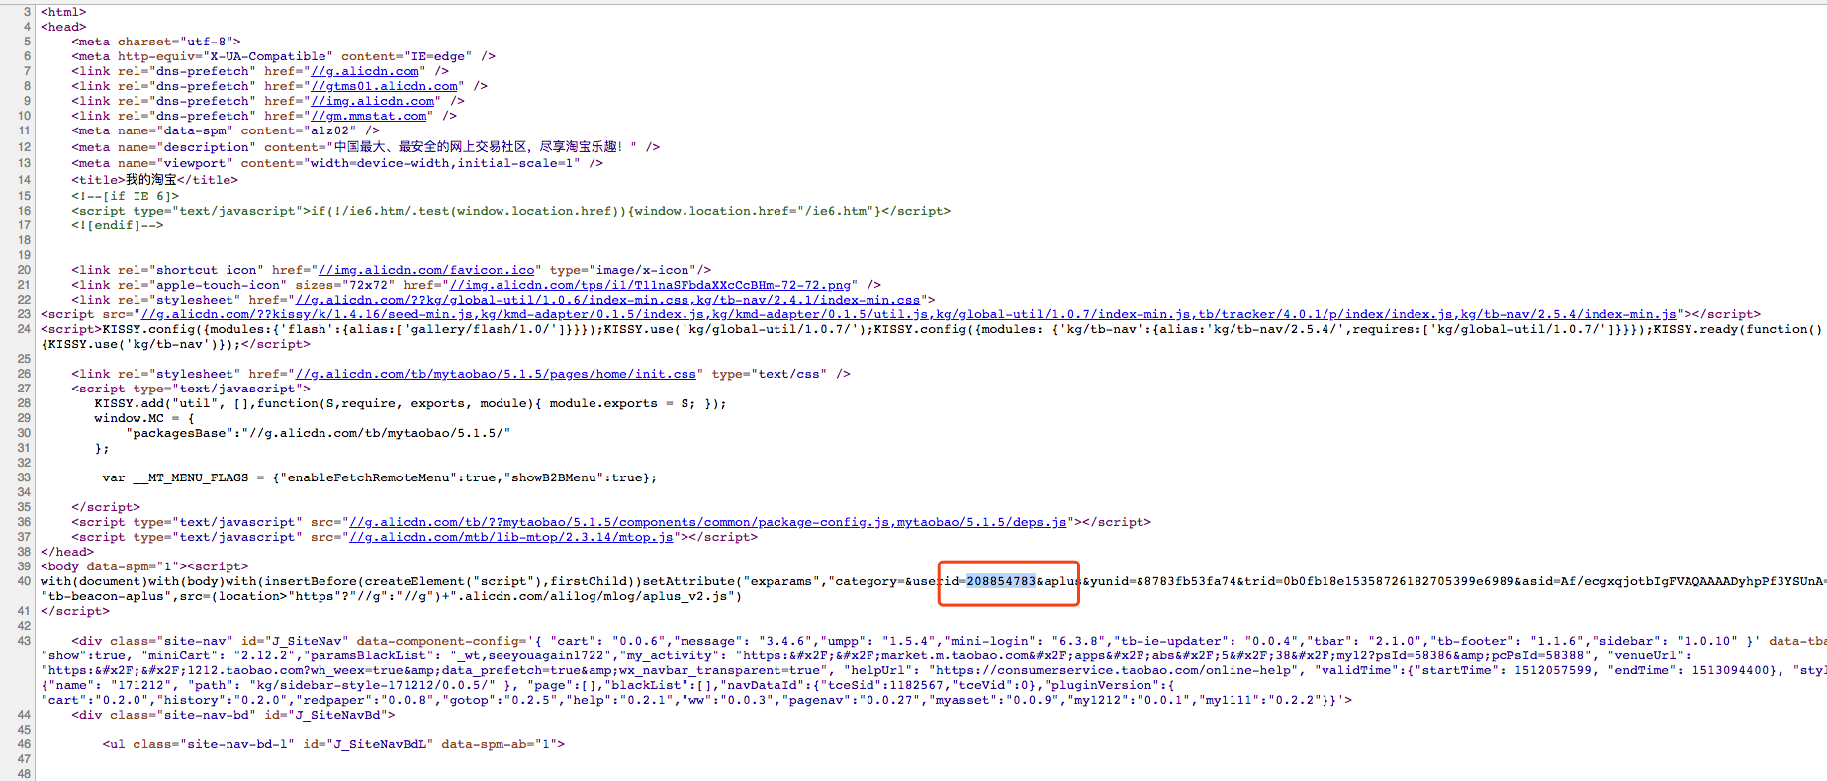Click the closing head tag
Screen dimensions: 1827x781
pyautogui.click(x=67, y=552)
